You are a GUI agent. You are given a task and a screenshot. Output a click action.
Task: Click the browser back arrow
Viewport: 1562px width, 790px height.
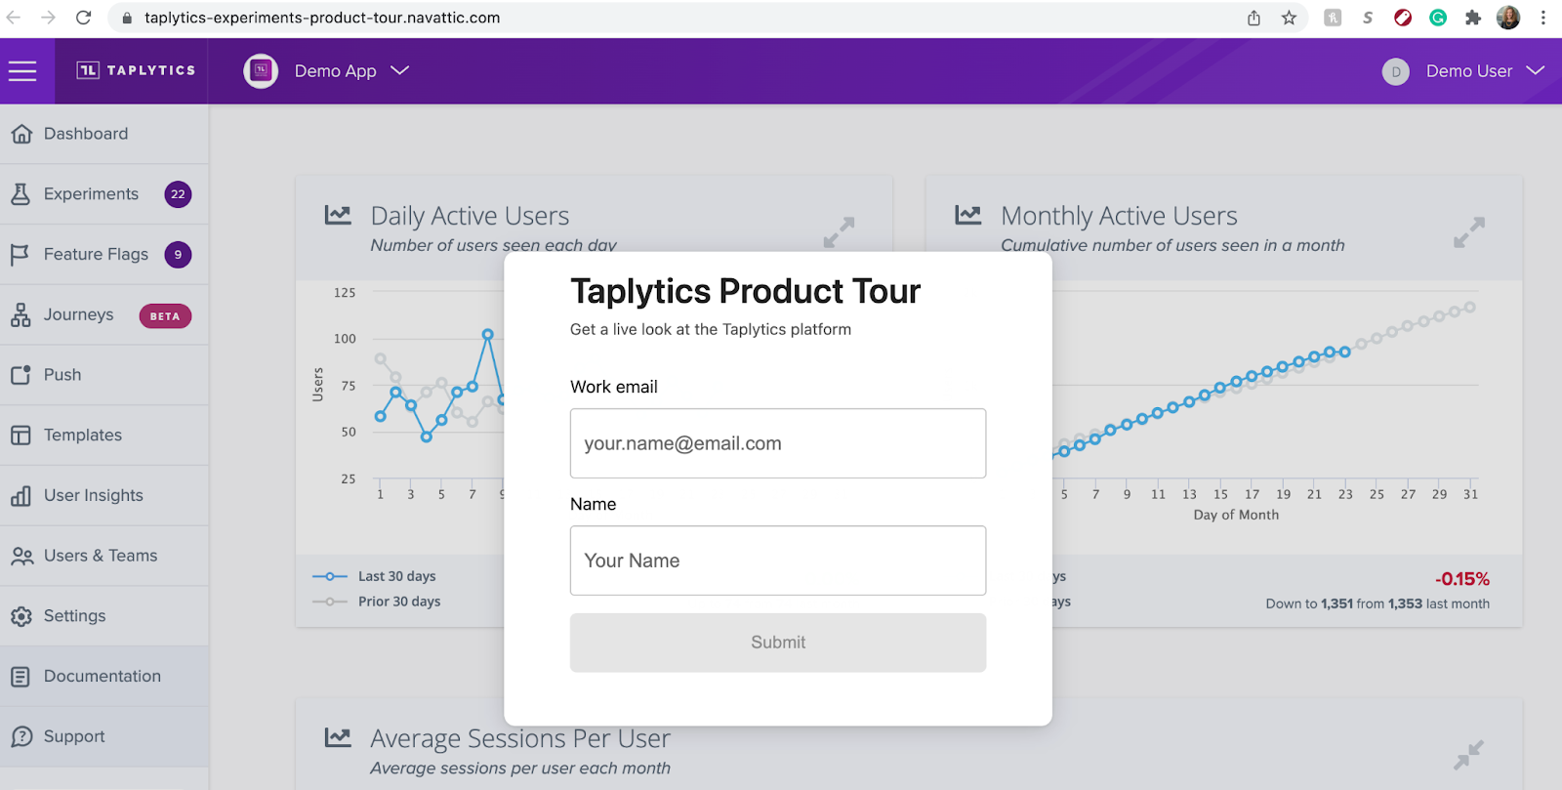coord(14,18)
